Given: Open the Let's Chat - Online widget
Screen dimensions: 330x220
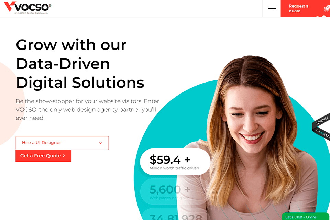Looking at the screenshot, I should pos(305,217).
